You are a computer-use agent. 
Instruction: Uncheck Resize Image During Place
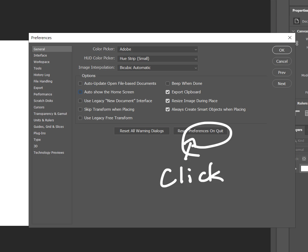(x=168, y=101)
